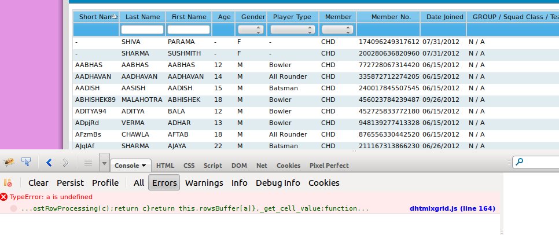Click the Last Name filter field
The width and height of the screenshot is (559, 235).
[142, 30]
